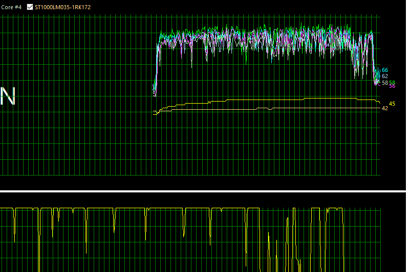Click the 62 temperature value
410x272 pixels.
[x=385, y=76]
